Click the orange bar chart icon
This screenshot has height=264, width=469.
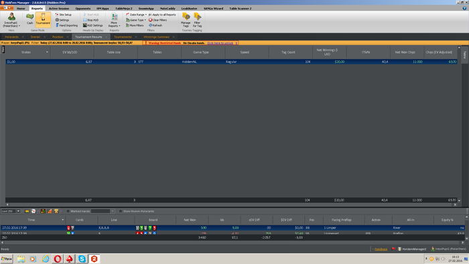50,211
